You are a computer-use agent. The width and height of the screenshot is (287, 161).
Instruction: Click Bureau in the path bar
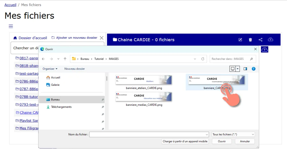click(x=85, y=59)
